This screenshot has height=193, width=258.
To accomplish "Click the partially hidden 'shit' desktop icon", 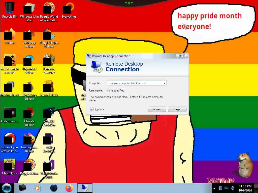I will coord(84,90).
